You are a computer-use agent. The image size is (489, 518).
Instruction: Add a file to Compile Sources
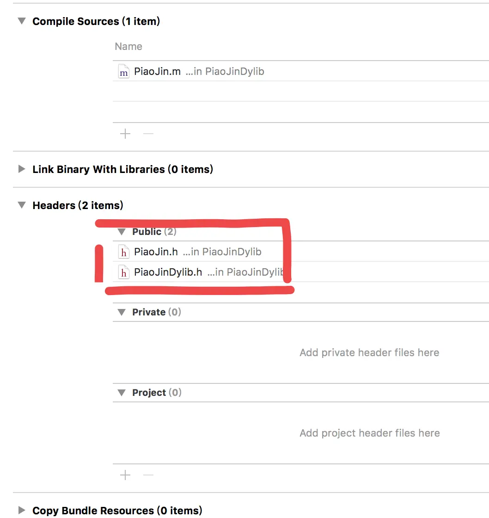[x=125, y=134]
